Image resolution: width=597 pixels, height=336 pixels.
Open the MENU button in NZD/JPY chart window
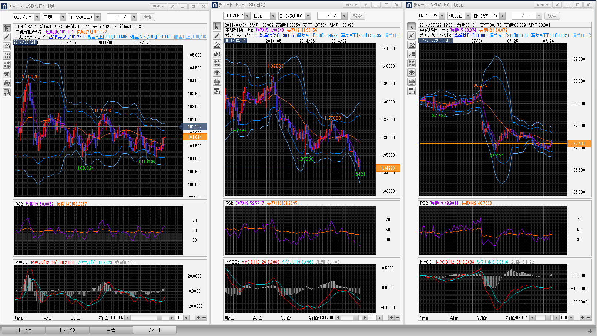tap(543, 5)
